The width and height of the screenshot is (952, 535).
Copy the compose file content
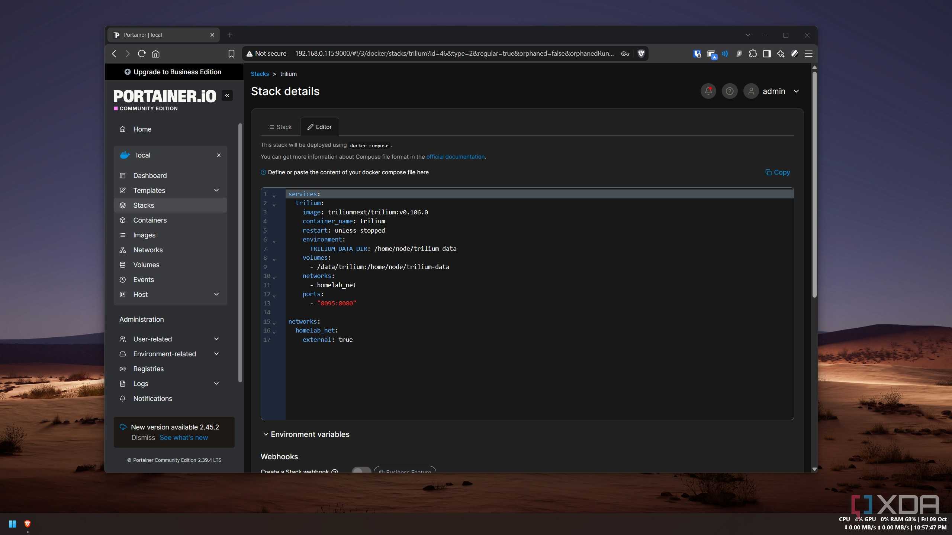(x=778, y=172)
